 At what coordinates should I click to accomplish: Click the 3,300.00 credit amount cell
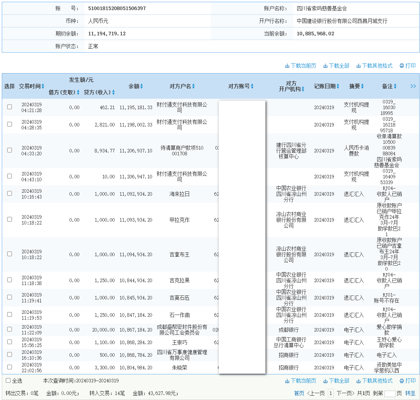click(x=104, y=368)
